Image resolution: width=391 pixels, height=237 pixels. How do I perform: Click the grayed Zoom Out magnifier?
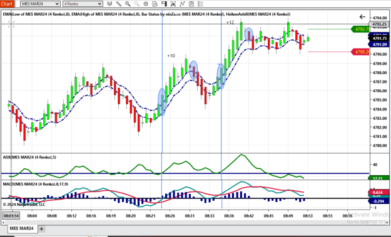[136, 4]
